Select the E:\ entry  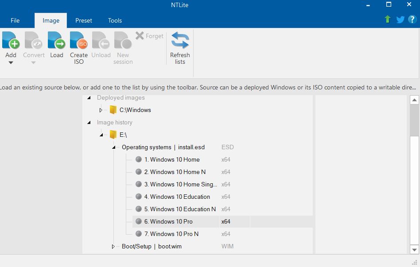click(x=123, y=135)
